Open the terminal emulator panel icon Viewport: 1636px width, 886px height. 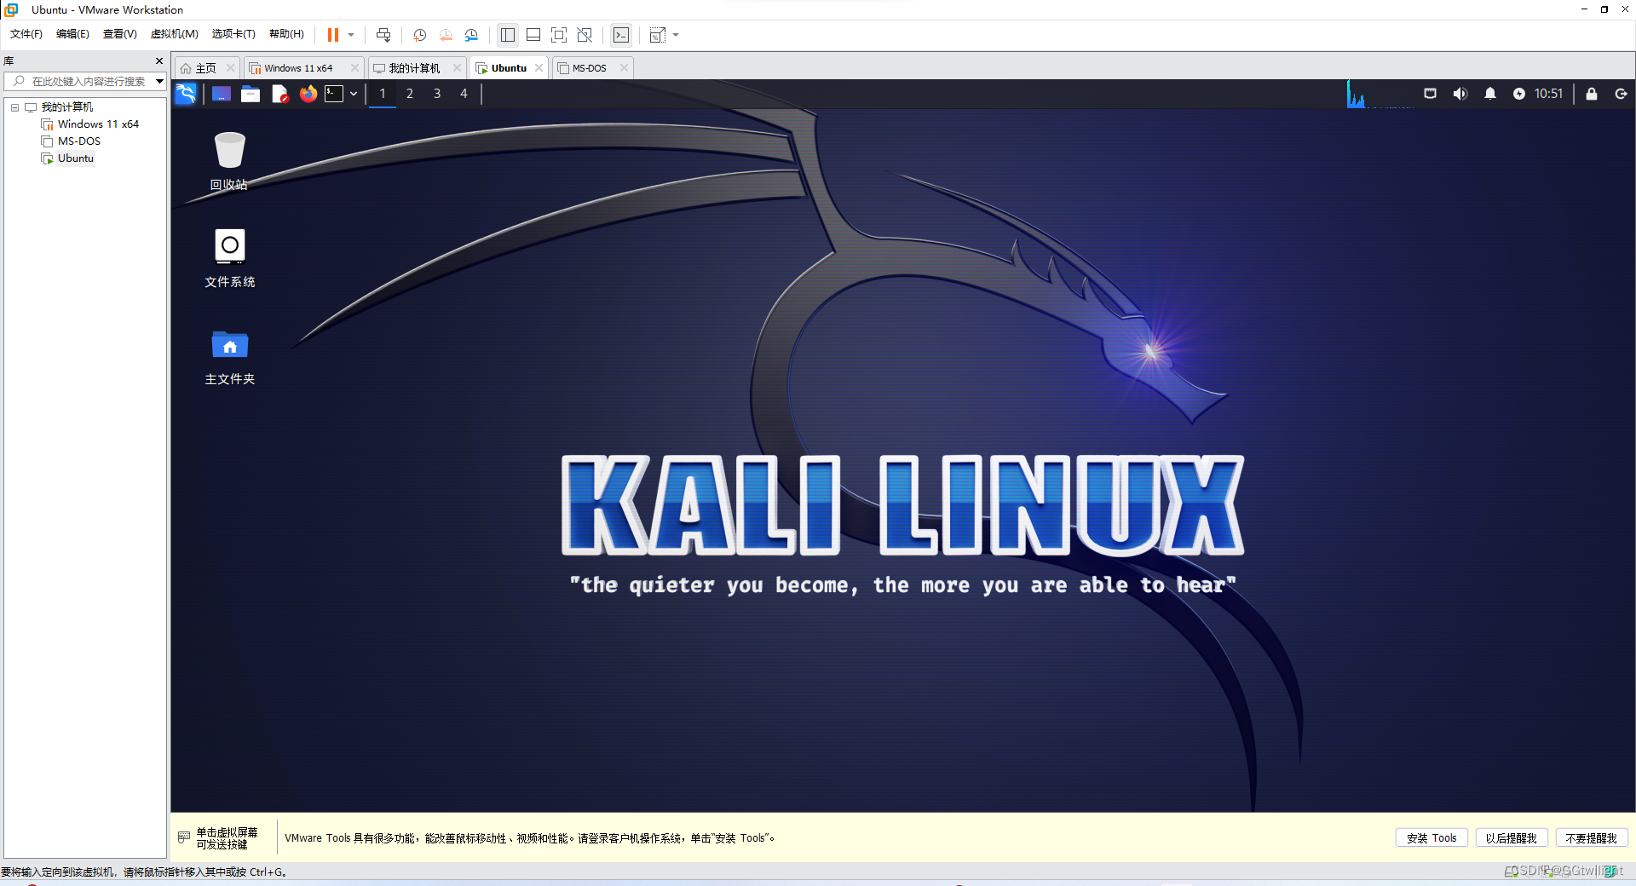[334, 94]
